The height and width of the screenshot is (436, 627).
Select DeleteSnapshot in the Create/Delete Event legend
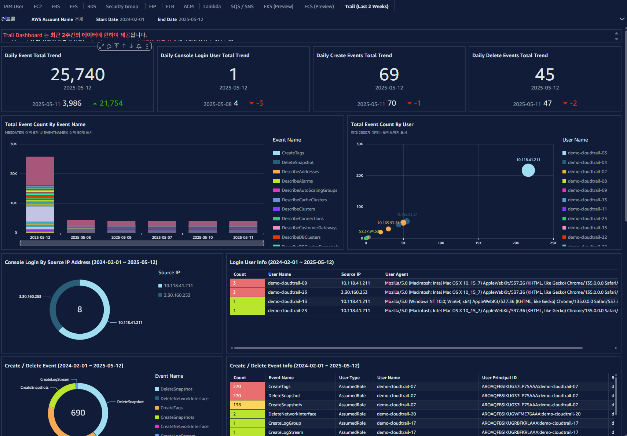174,389
